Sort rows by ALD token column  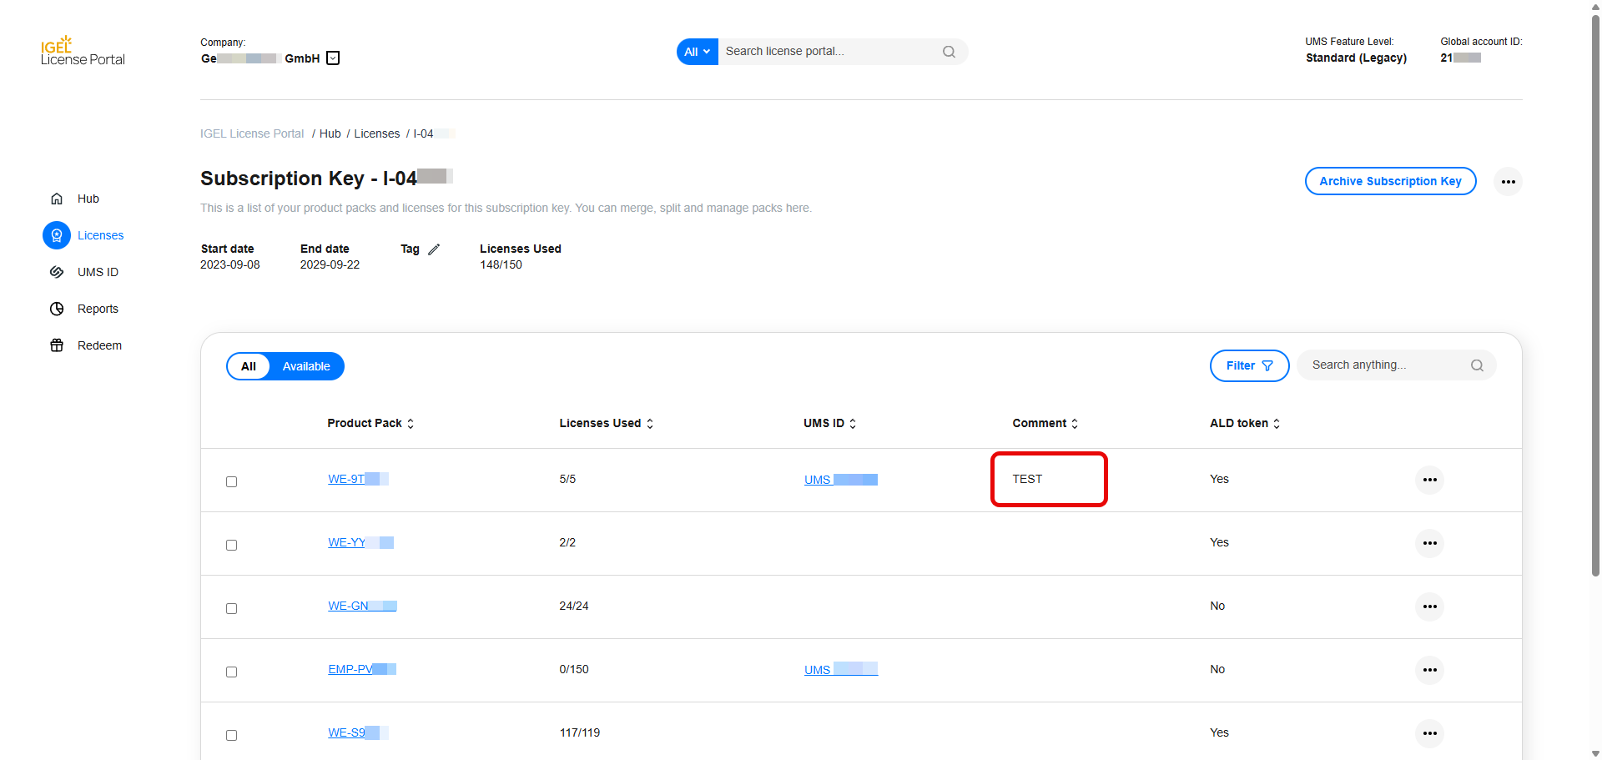1274,423
